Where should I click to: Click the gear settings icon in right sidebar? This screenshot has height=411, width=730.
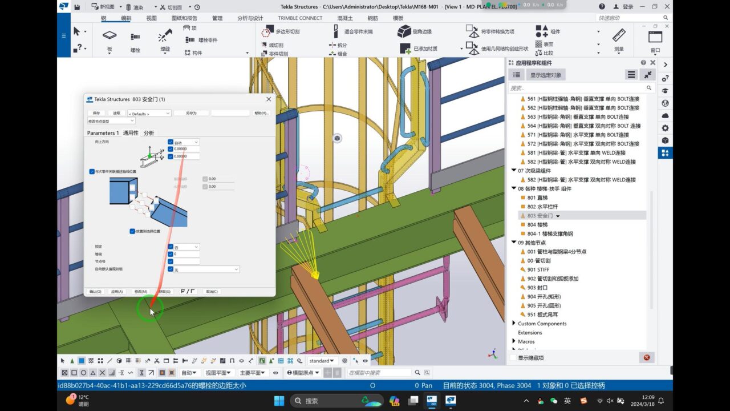click(x=665, y=128)
